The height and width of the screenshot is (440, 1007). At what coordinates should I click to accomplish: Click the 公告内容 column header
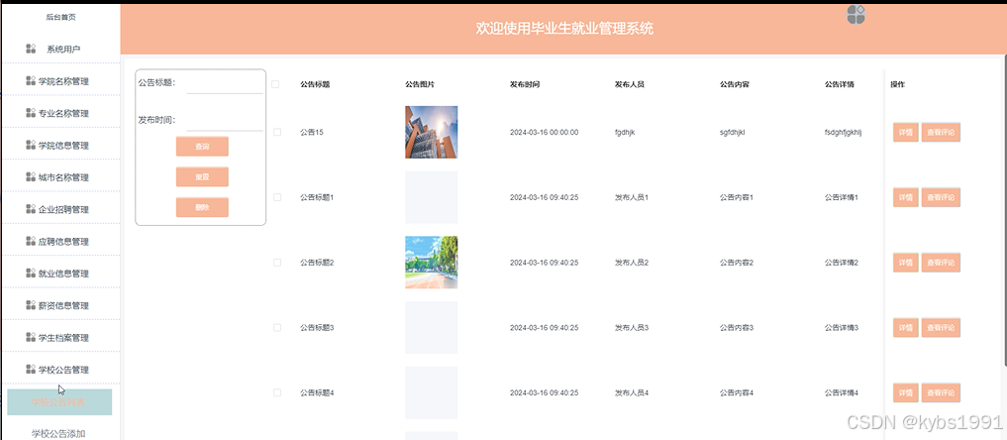pyautogui.click(x=735, y=84)
